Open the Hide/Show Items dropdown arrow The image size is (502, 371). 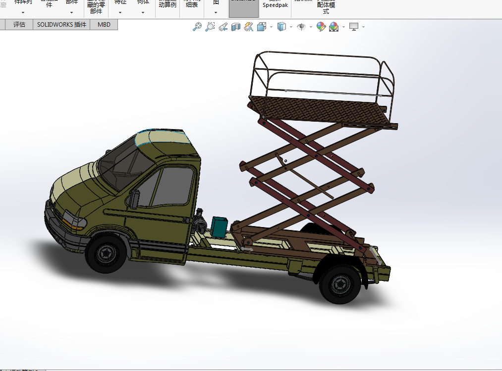pos(311,27)
